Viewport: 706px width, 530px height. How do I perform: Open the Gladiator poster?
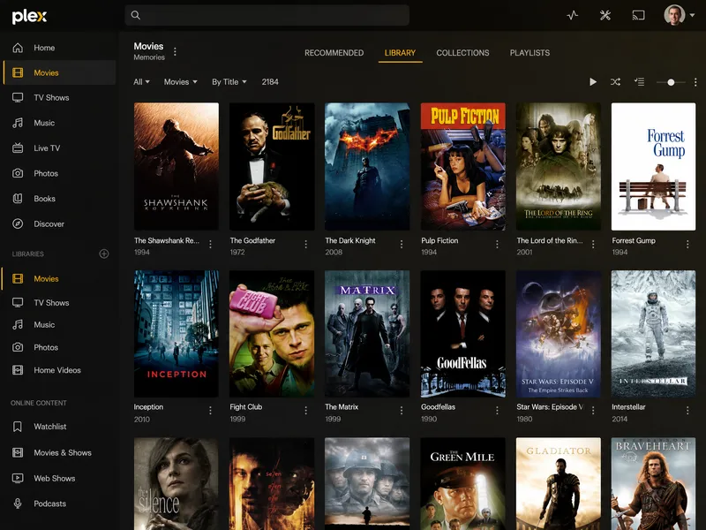[x=559, y=483]
